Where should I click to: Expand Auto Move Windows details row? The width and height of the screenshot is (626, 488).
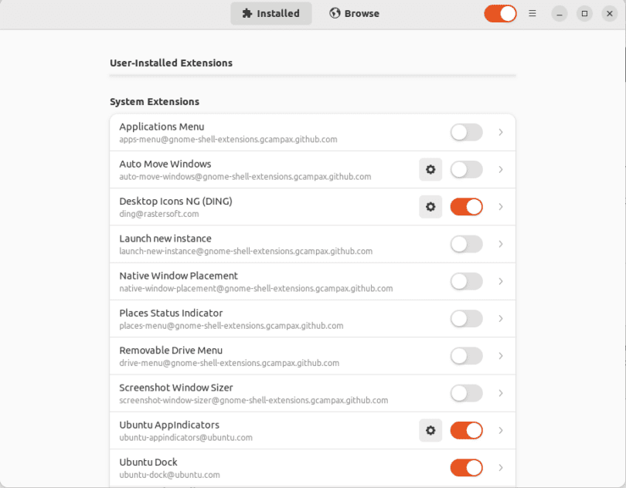[500, 169]
